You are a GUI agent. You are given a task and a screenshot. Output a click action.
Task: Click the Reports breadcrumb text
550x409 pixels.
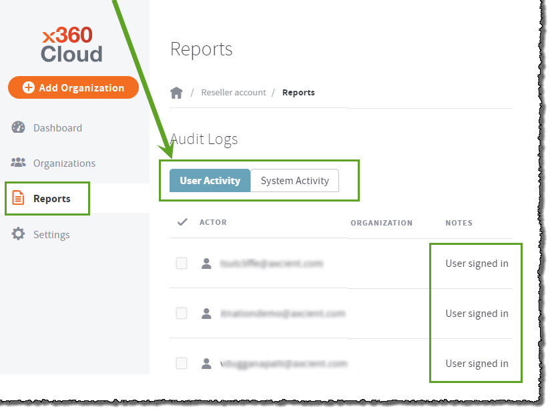[x=298, y=93]
